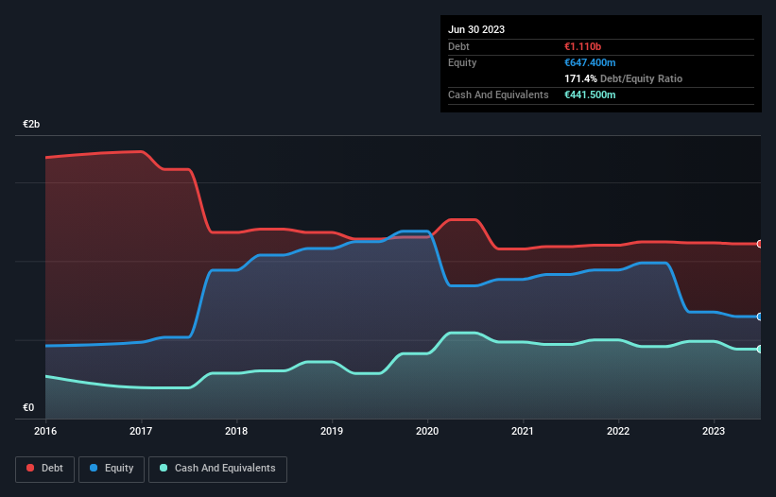
Task: Click the €441.500m cash value
Action: (590, 94)
